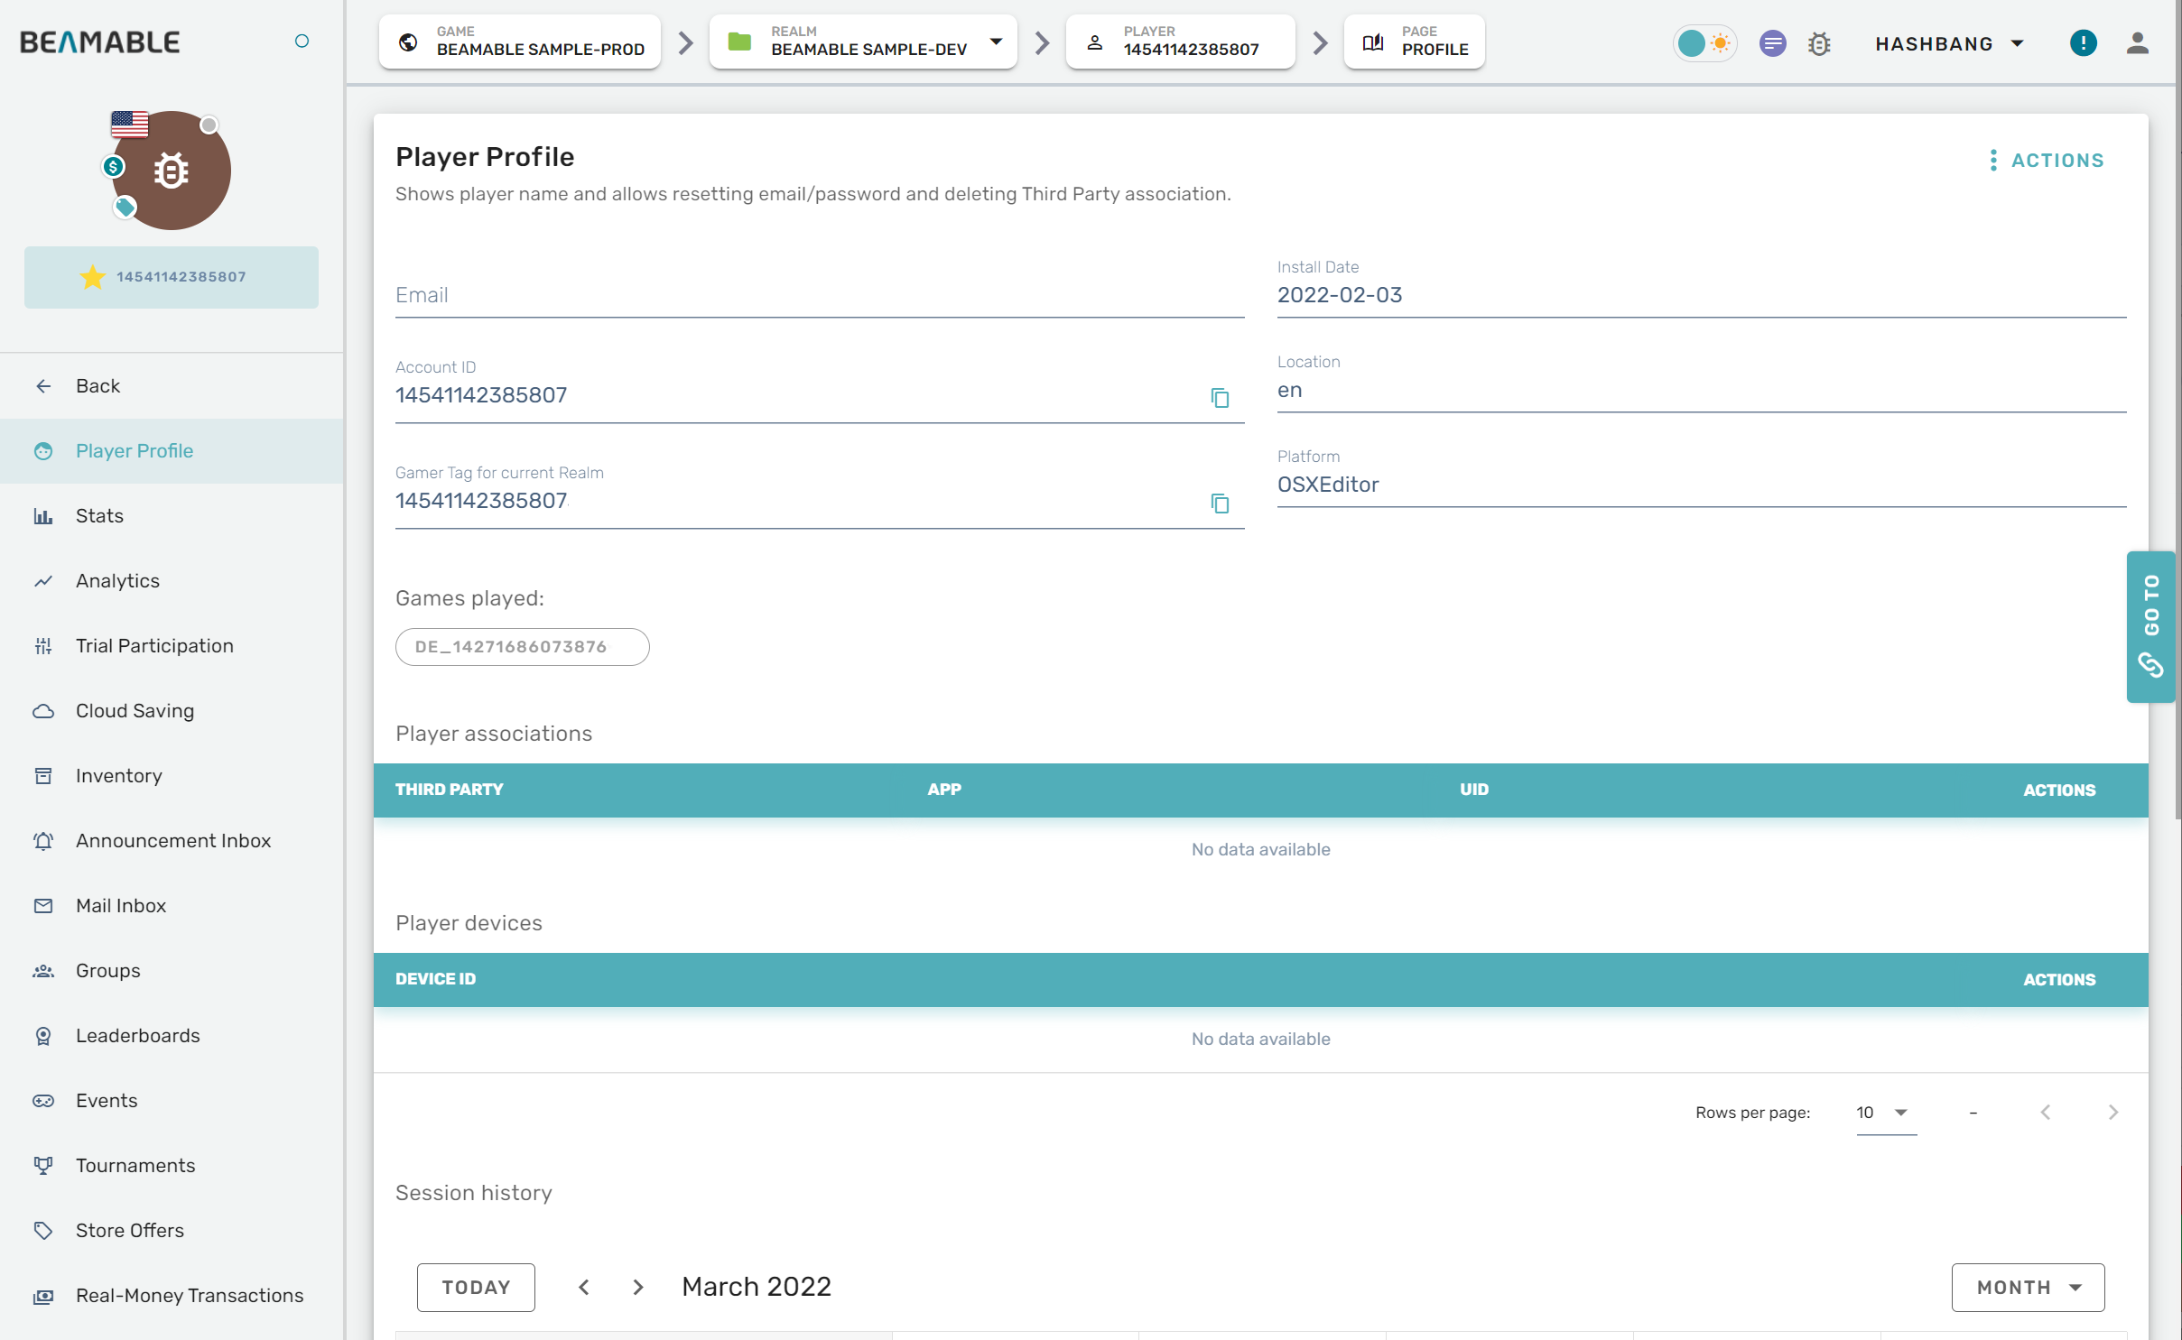Change calendar view with Month dropdown
Image resolution: width=2182 pixels, height=1340 pixels.
(x=2028, y=1287)
